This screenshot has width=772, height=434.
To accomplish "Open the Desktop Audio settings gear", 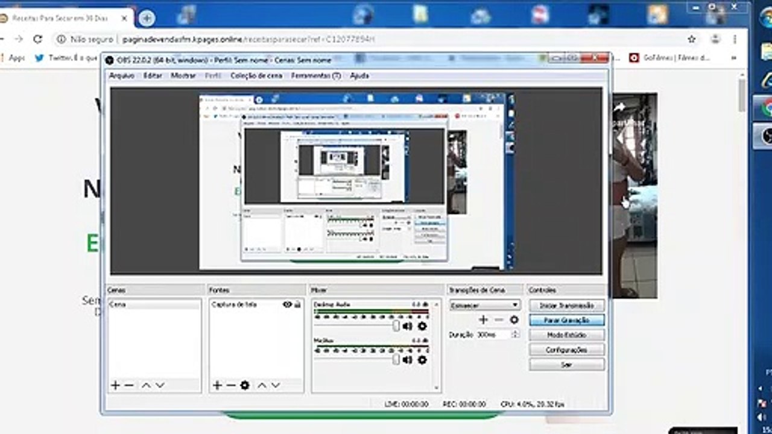I will (422, 326).
